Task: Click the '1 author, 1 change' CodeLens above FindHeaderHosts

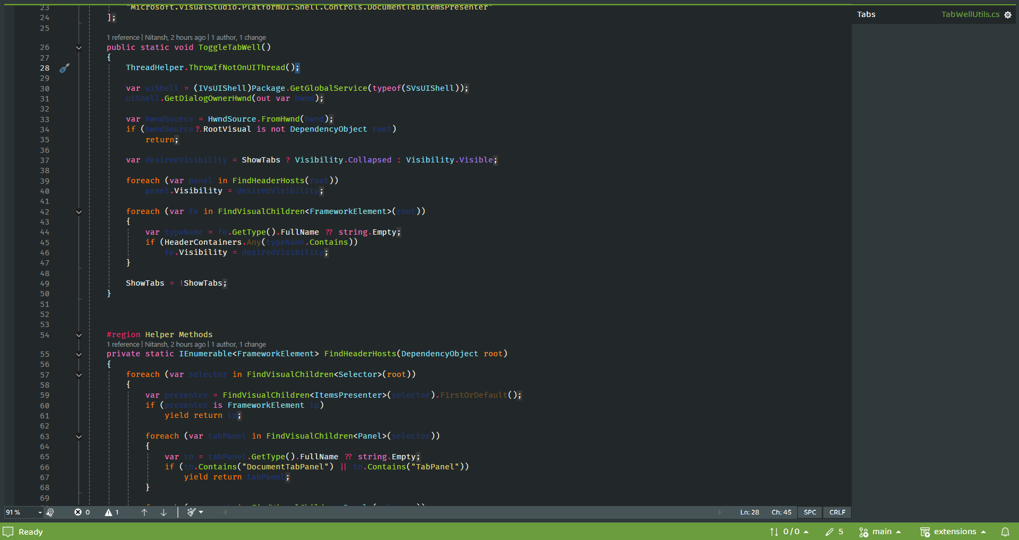Action: [x=238, y=345]
